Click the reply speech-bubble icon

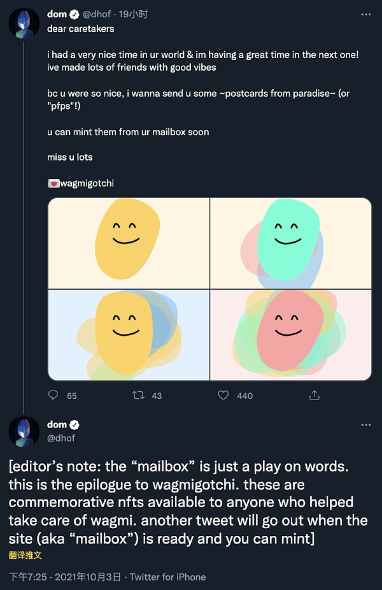coord(53,394)
